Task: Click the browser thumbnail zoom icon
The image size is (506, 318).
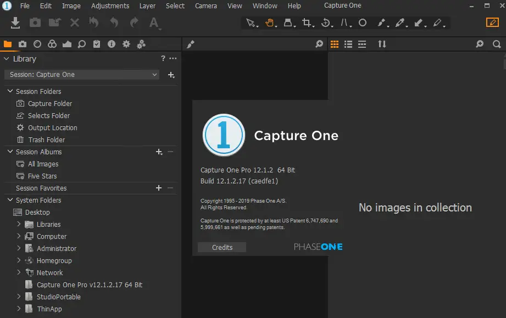Action: (480, 44)
